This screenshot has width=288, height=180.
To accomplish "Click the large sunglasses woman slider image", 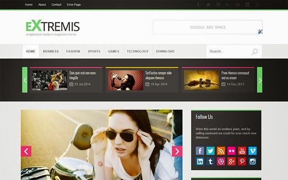I will point(101,145).
